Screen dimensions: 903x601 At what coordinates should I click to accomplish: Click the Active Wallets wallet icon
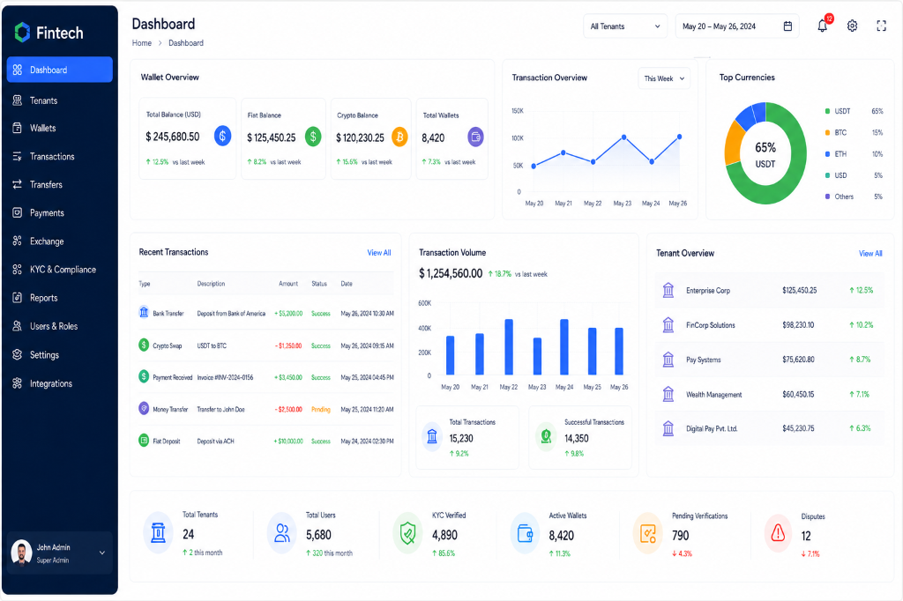[x=526, y=534]
